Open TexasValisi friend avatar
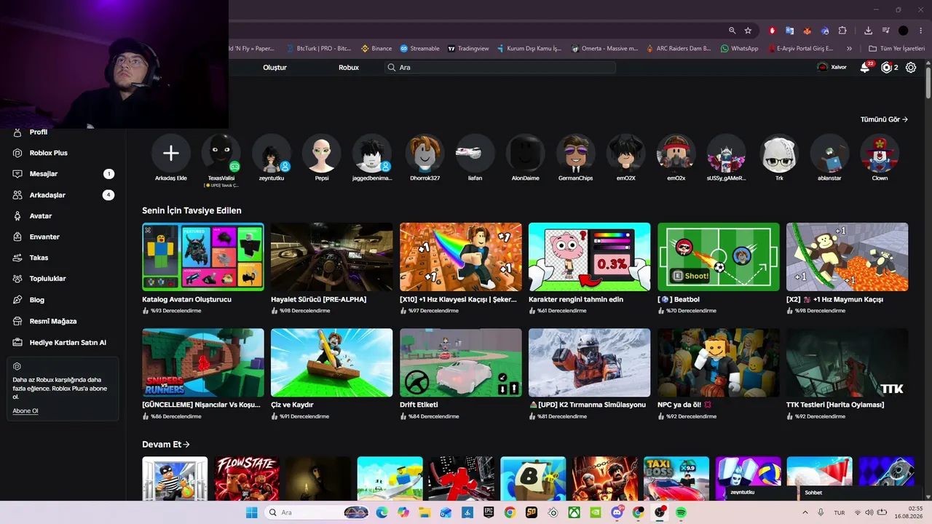Image resolution: width=932 pixels, height=524 pixels. point(221,153)
